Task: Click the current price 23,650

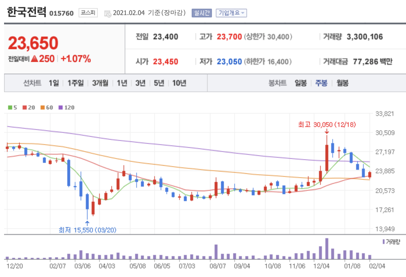Action: tap(33, 43)
